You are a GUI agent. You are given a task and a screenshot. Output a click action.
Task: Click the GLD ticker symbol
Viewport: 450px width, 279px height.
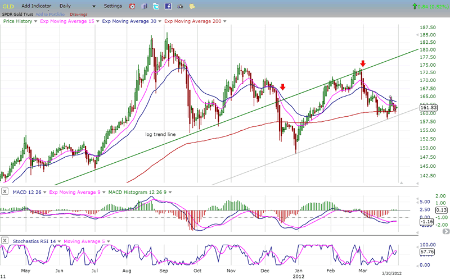(x=8, y=6)
